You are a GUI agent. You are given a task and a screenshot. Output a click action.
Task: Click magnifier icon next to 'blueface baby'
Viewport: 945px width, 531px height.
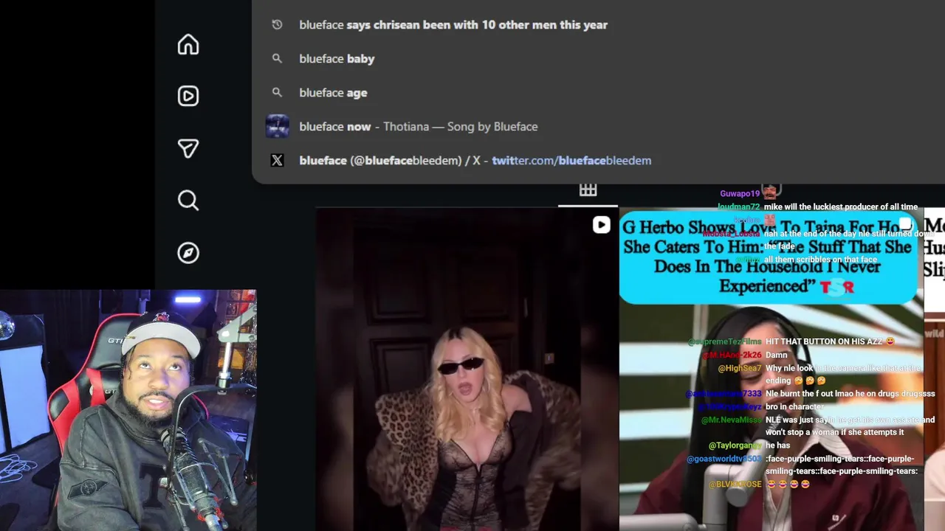(277, 58)
